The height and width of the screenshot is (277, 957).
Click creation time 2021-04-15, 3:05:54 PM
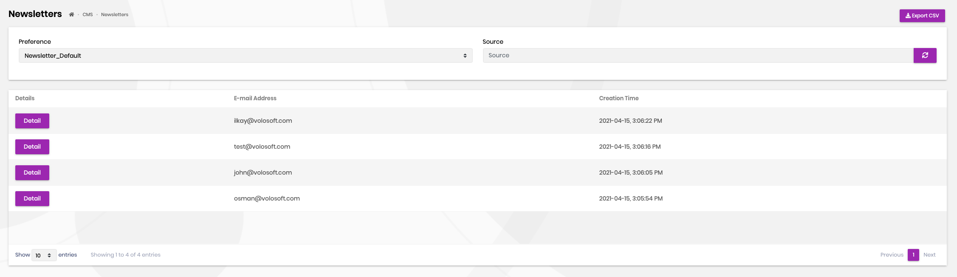pyautogui.click(x=631, y=198)
